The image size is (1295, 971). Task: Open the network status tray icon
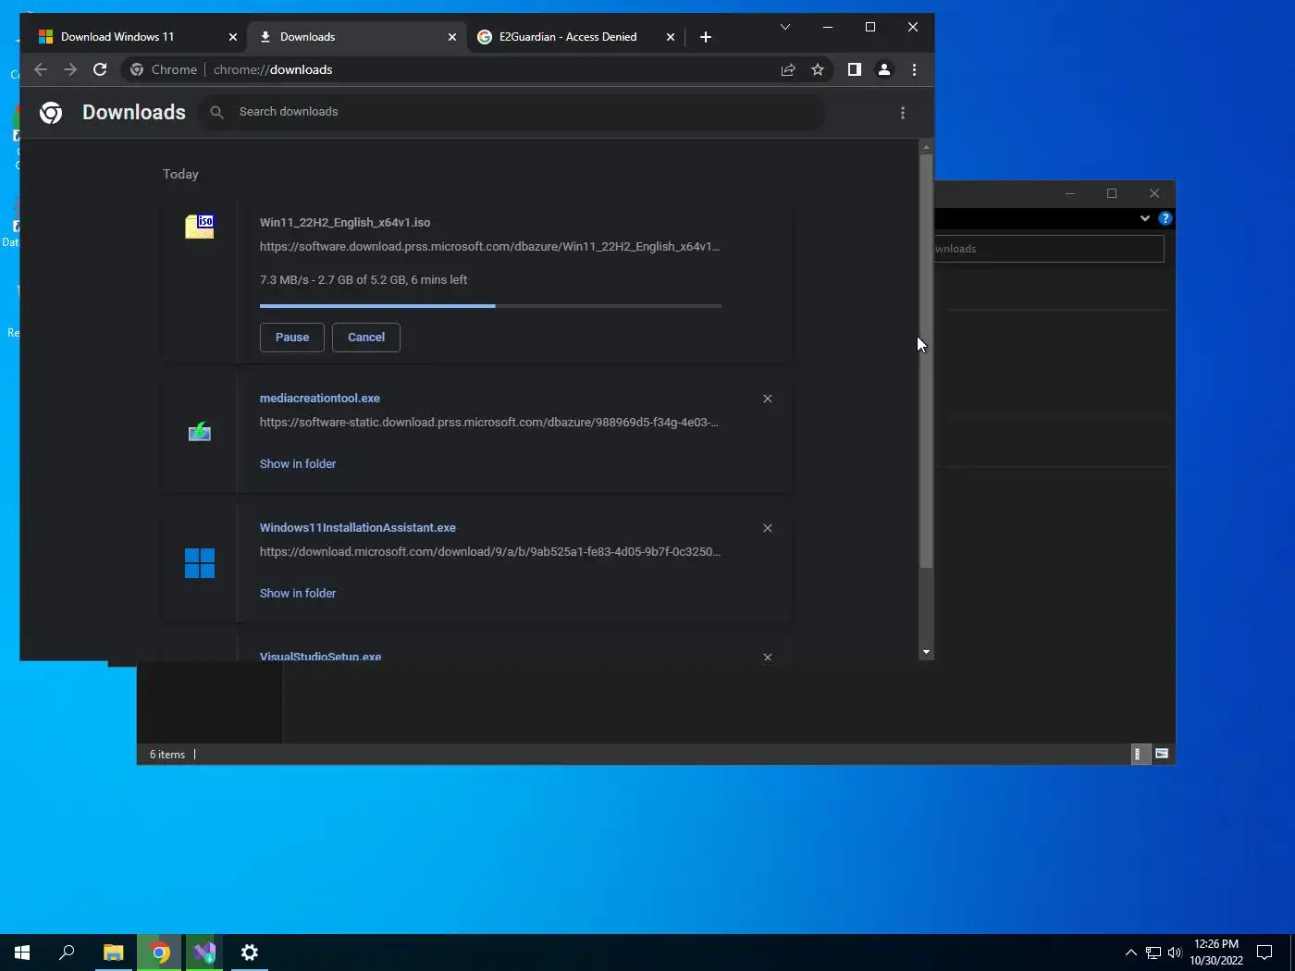(x=1153, y=953)
